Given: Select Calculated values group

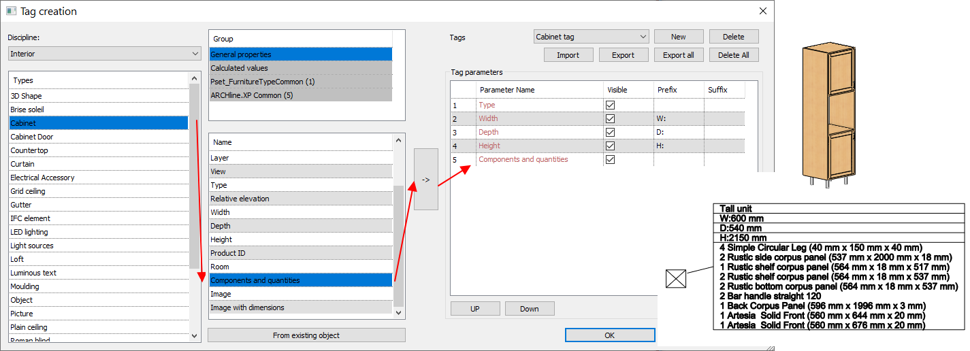Looking at the screenshot, I should point(300,67).
